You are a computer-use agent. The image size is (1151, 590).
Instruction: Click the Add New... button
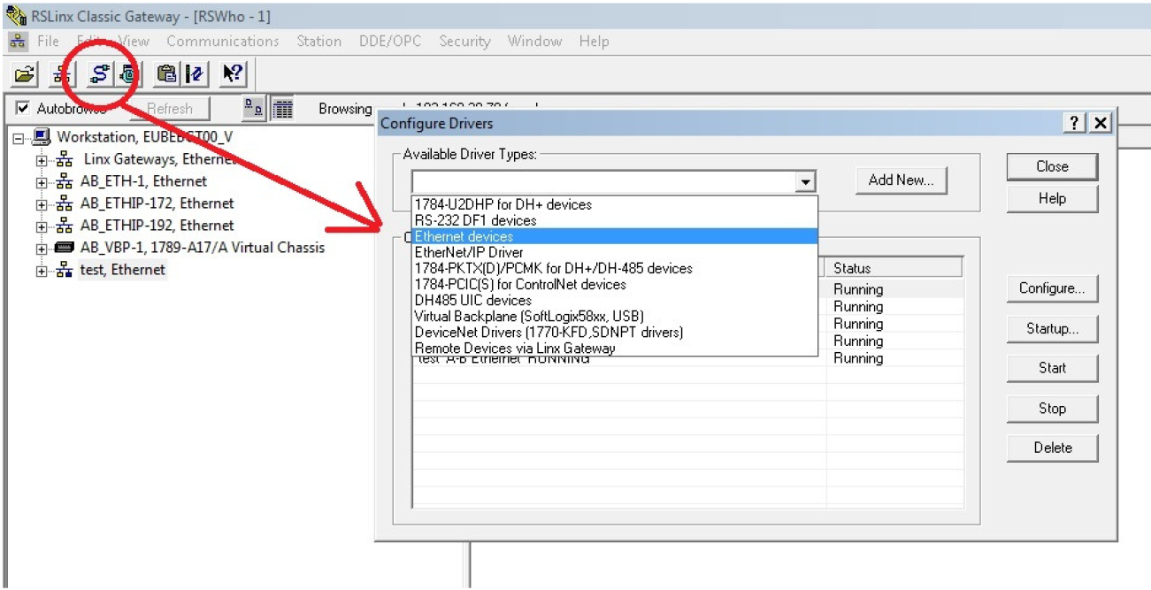(x=901, y=180)
